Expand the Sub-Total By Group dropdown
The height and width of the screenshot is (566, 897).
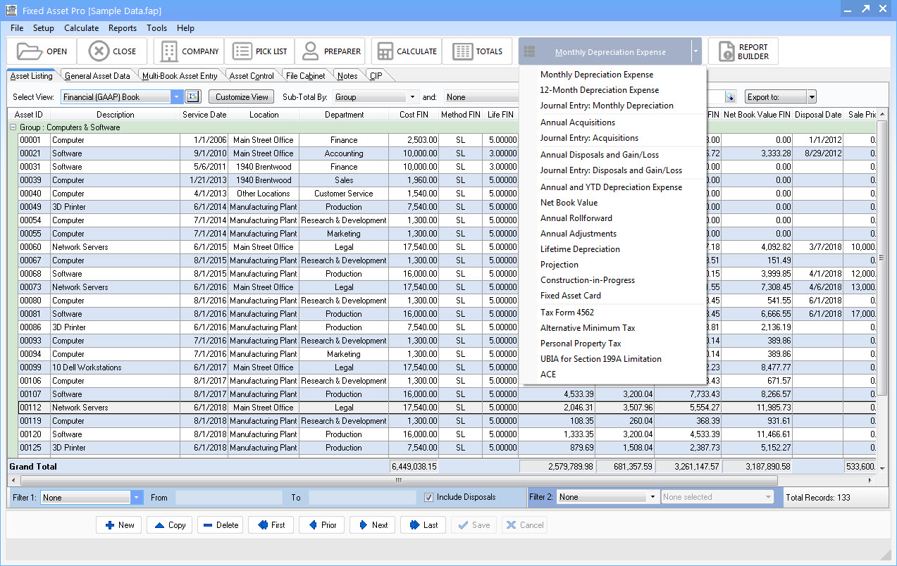pyautogui.click(x=412, y=97)
